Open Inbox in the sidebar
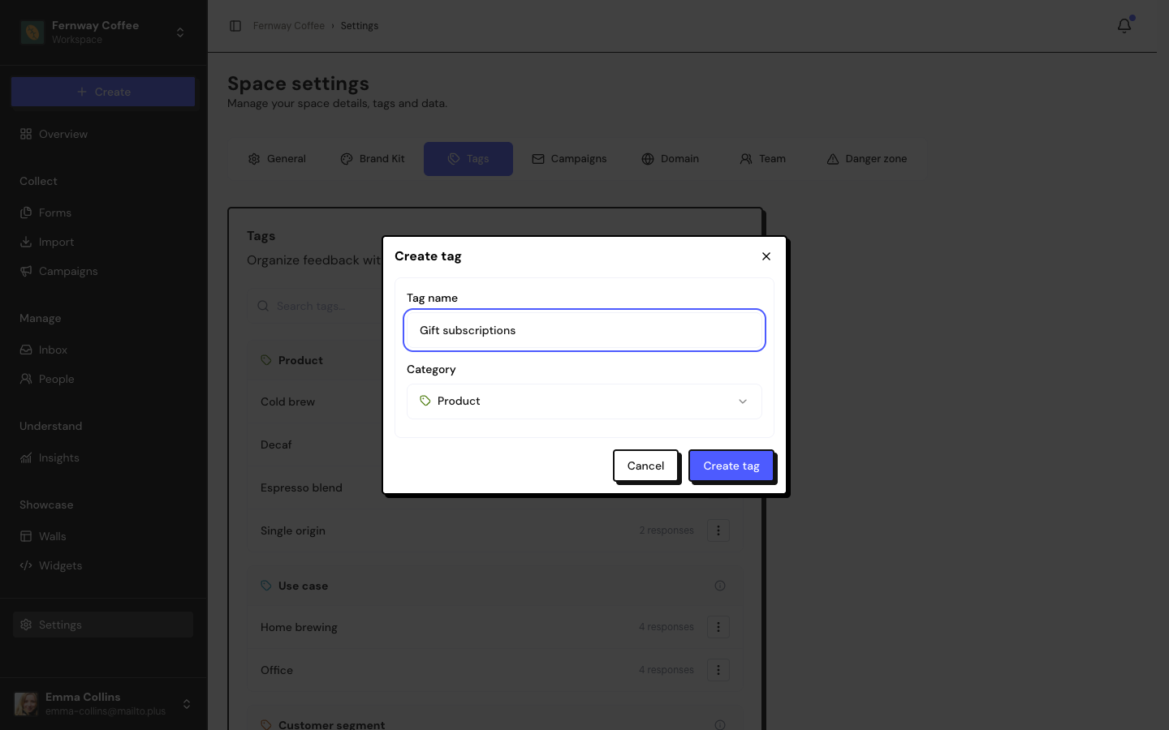The image size is (1169, 730). click(x=103, y=350)
